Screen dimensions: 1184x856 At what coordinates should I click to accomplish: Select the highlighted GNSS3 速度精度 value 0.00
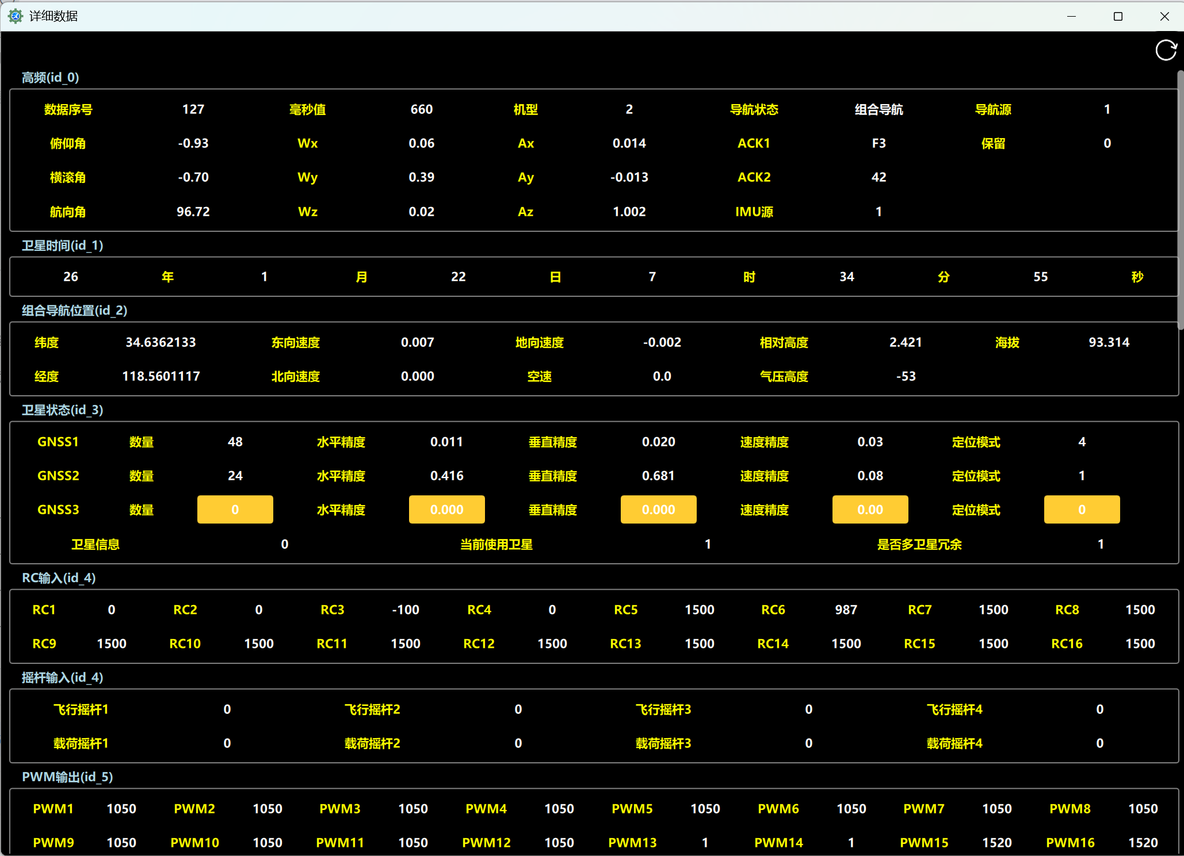click(870, 510)
